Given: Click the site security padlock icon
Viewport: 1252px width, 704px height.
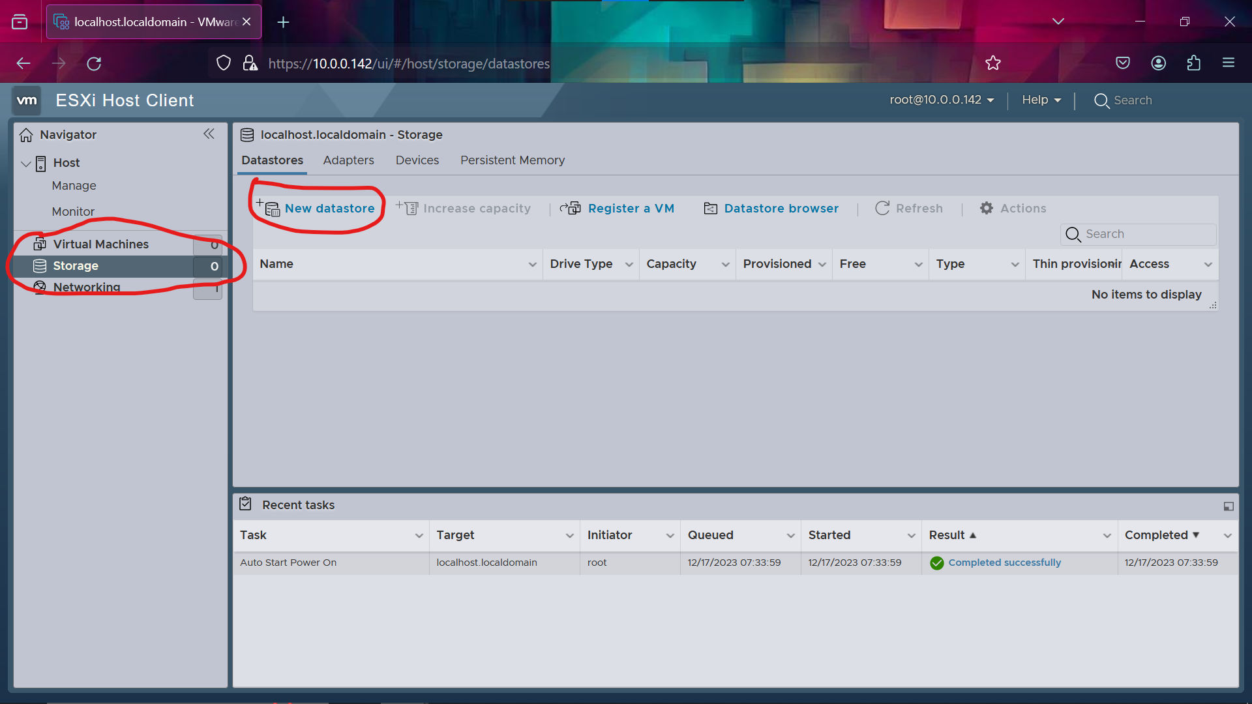Looking at the screenshot, I should coord(250,63).
